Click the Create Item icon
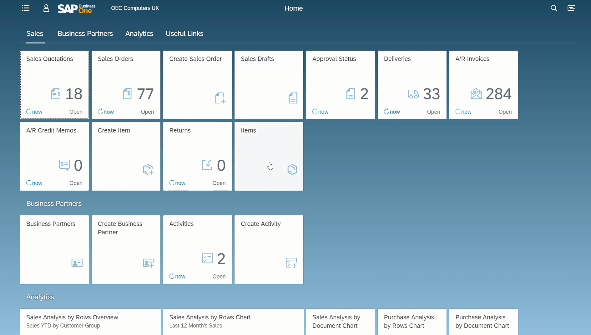Image resolution: width=591 pixels, height=335 pixels. pos(148,169)
